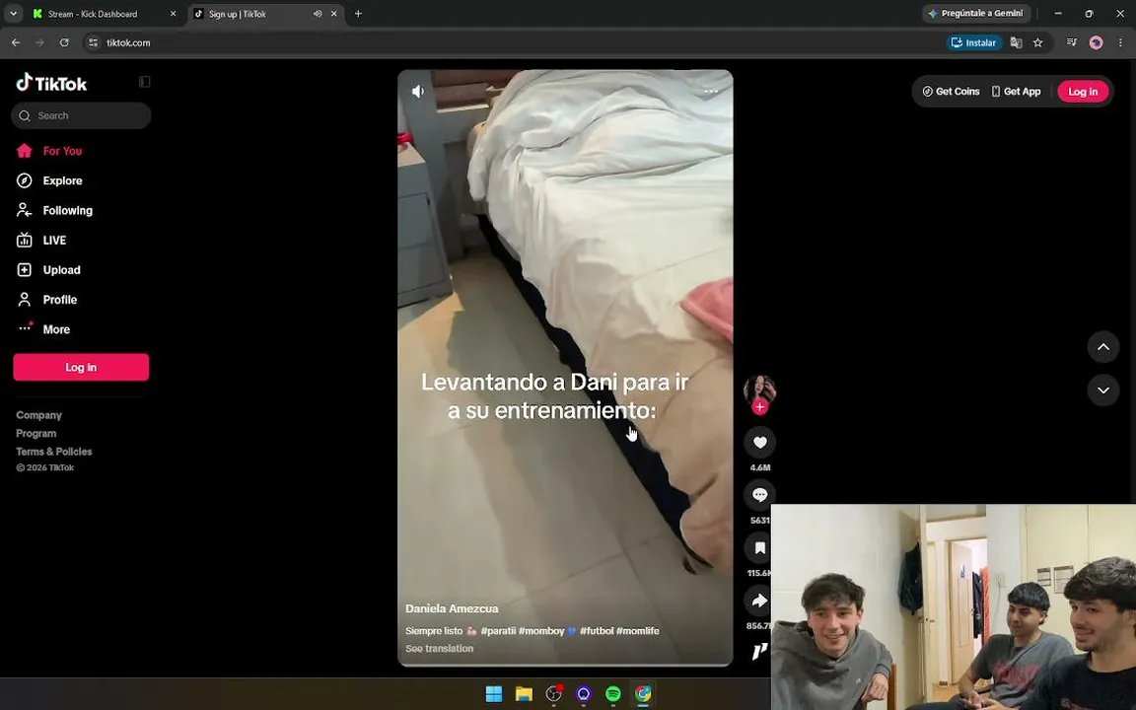Click the video progress bar
1136x710 pixels.
(x=565, y=665)
